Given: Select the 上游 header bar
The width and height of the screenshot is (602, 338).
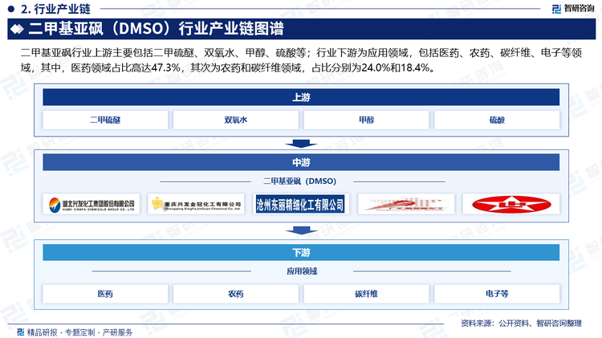Looking at the screenshot, I should point(301,97).
